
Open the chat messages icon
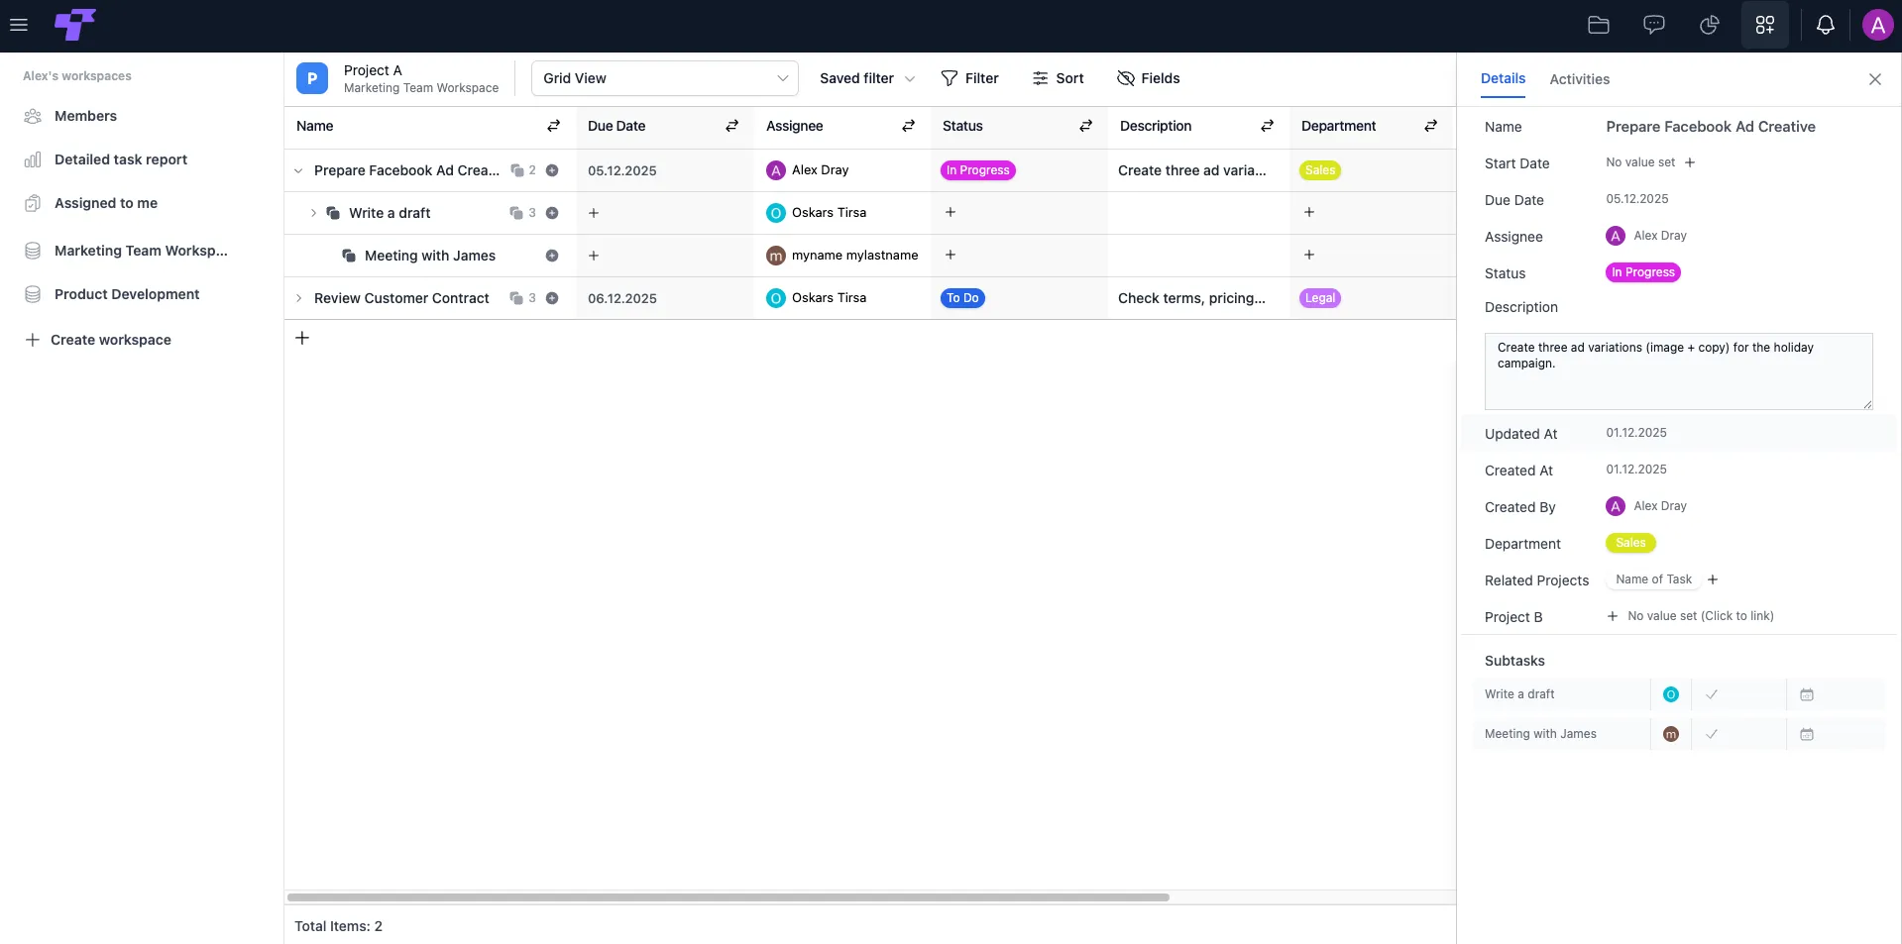[1653, 26]
